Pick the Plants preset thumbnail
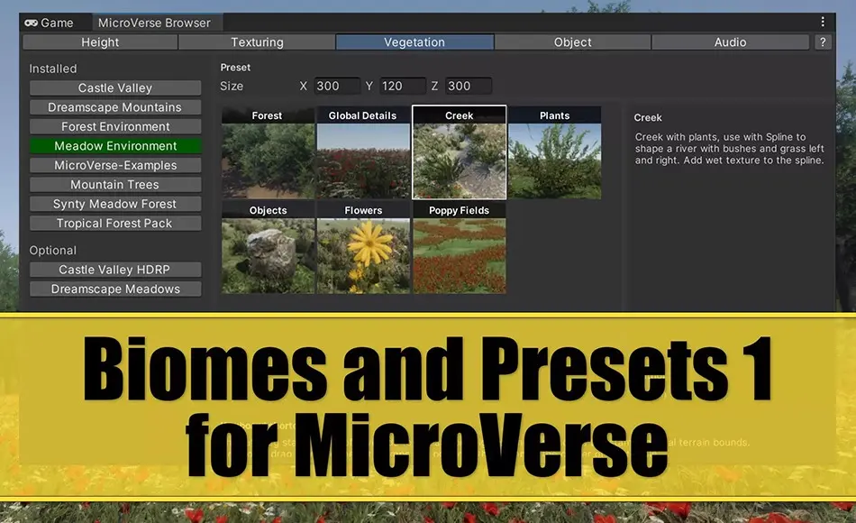The image size is (856, 523). click(x=554, y=153)
